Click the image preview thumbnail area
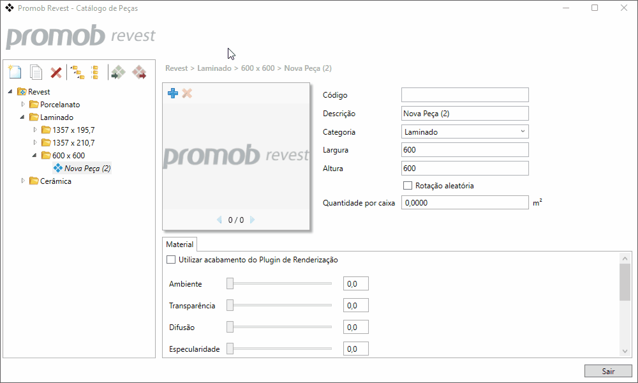 [236, 156]
